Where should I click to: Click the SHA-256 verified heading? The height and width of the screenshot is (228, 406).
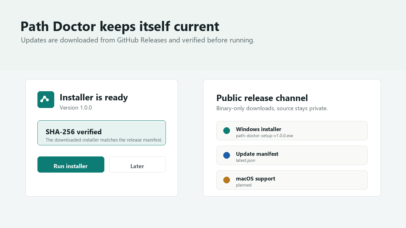pos(74,132)
